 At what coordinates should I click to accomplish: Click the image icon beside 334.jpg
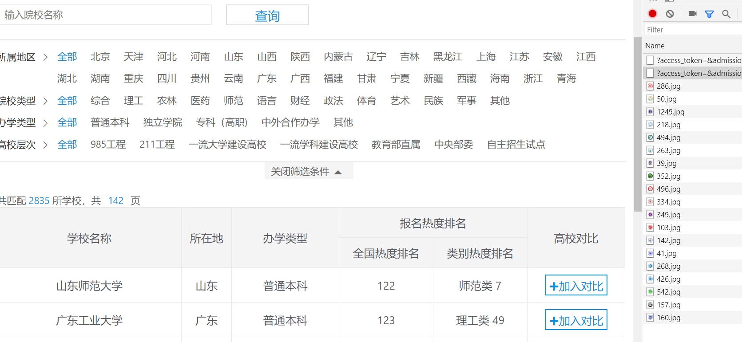click(x=650, y=202)
